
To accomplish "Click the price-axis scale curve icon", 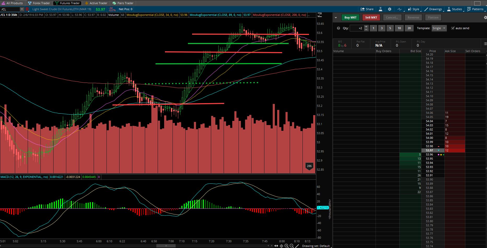I will [320, 15].
